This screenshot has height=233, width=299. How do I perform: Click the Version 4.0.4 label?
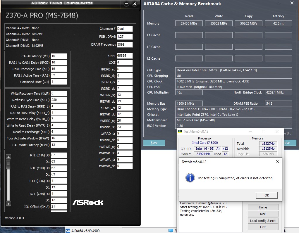[15, 218]
